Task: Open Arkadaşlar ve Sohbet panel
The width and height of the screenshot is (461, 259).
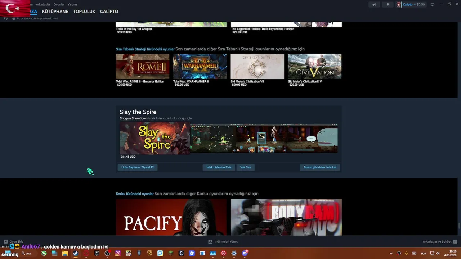Action: pos(440,242)
